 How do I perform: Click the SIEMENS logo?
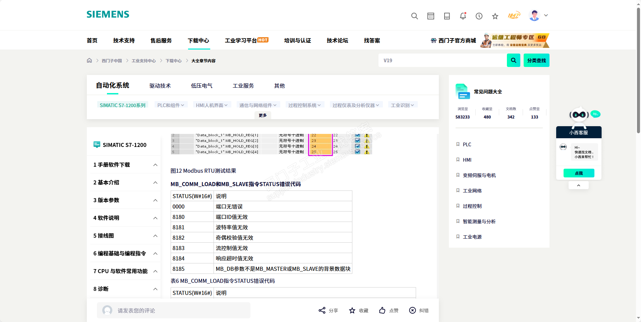tap(108, 14)
